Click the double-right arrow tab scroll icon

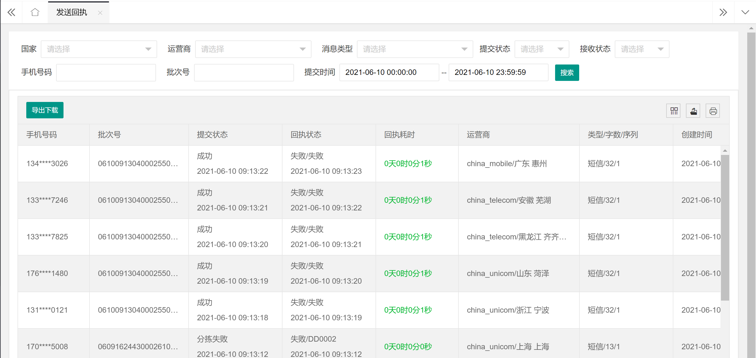point(723,12)
